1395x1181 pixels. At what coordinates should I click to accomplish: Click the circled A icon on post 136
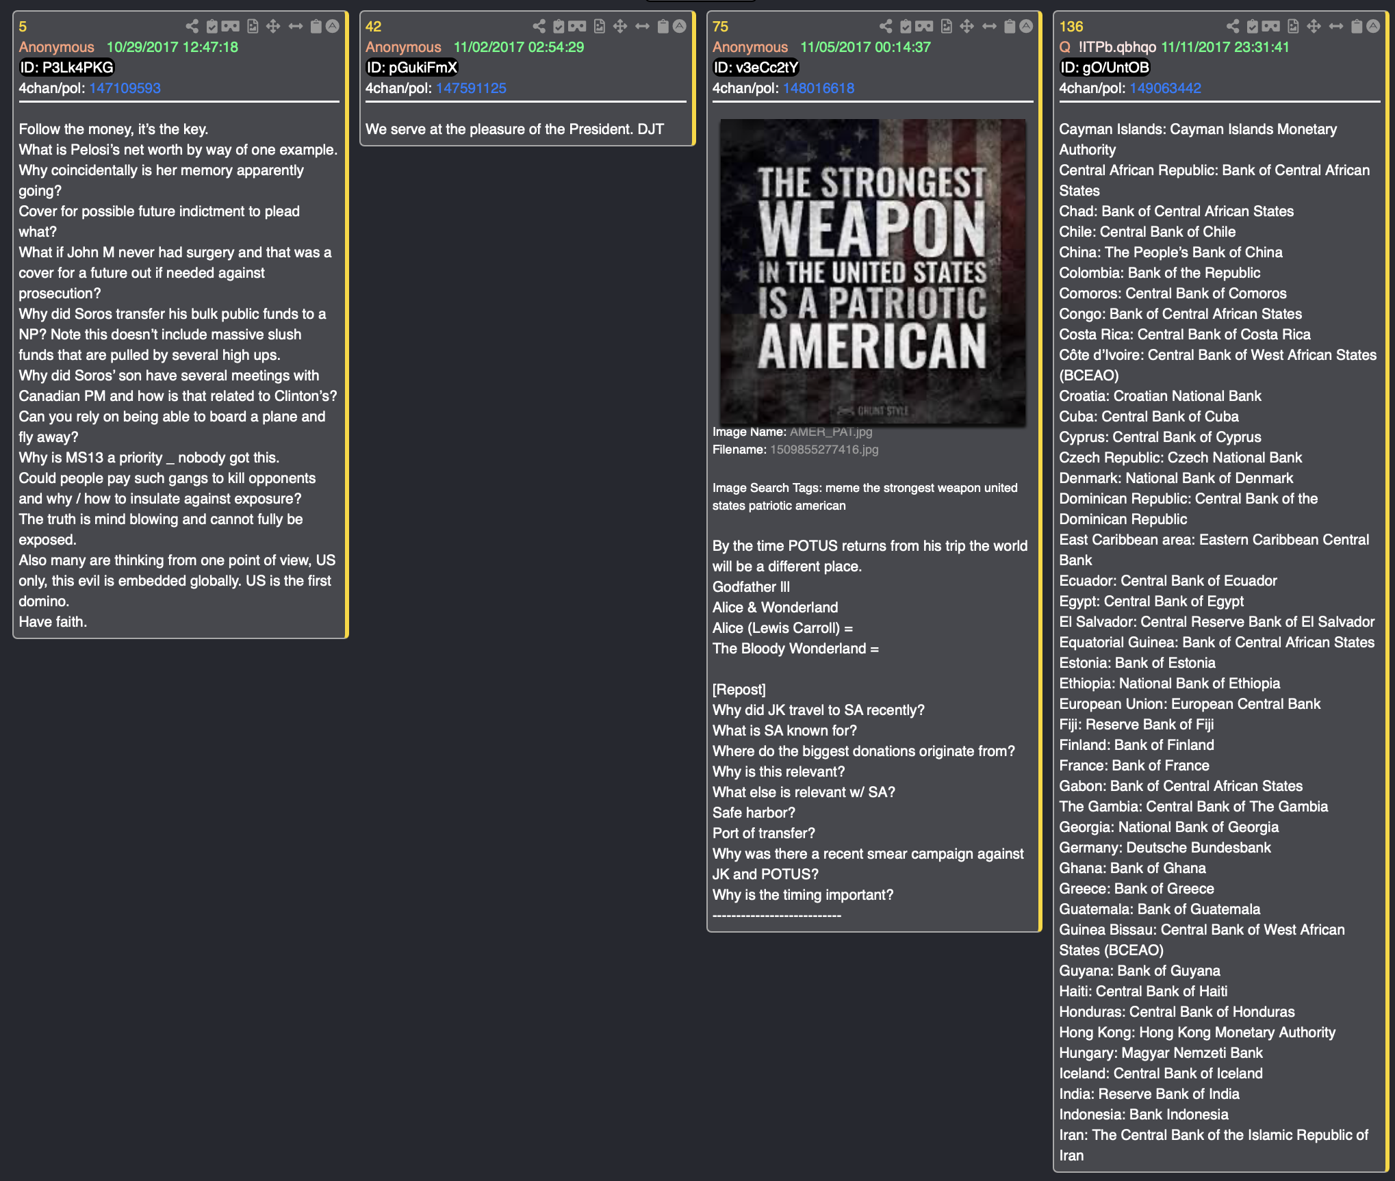[x=1373, y=27]
